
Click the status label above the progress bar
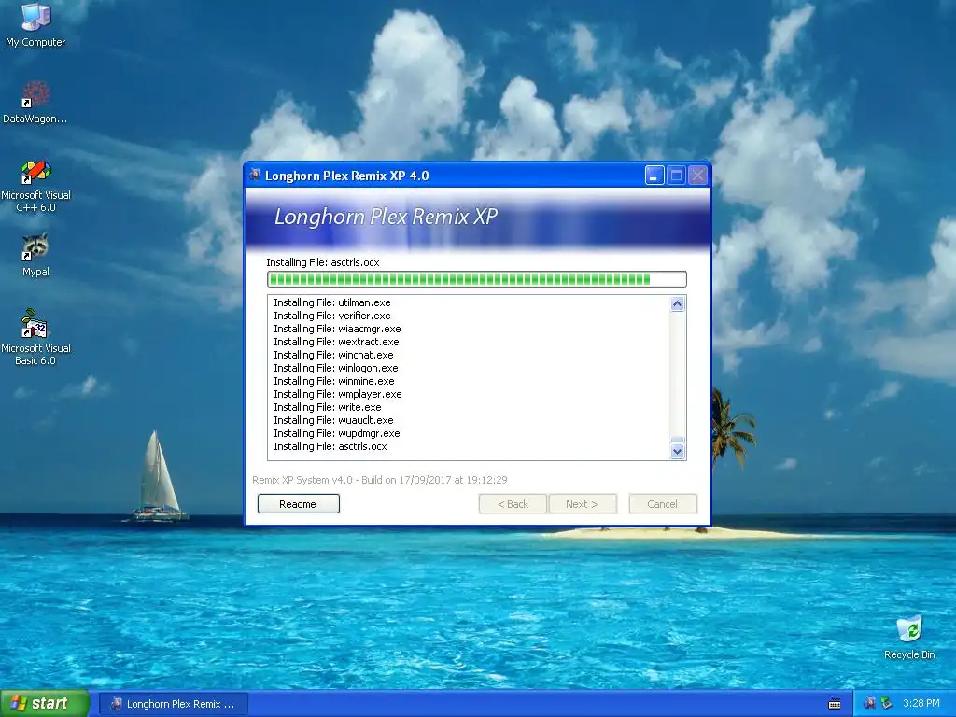click(323, 262)
